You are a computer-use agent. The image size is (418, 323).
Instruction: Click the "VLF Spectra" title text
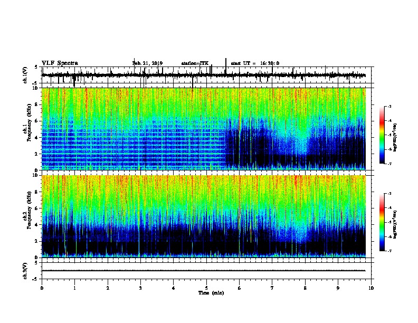click(60, 63)
